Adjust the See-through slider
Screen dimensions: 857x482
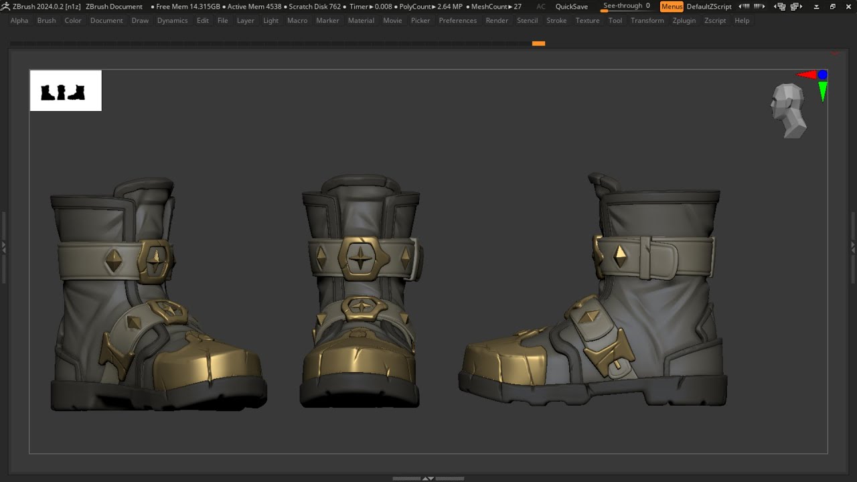627,6
